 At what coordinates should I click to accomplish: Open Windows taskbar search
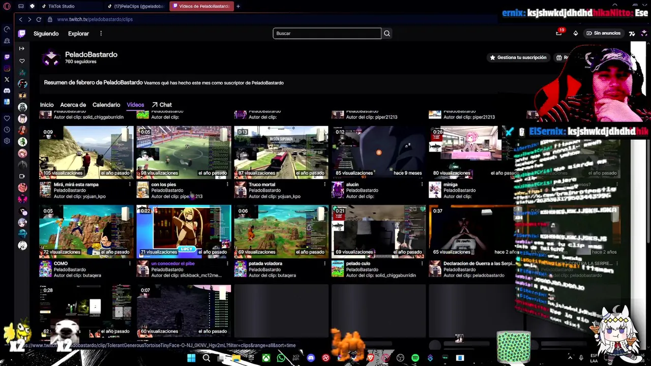[x=206, y=358]
